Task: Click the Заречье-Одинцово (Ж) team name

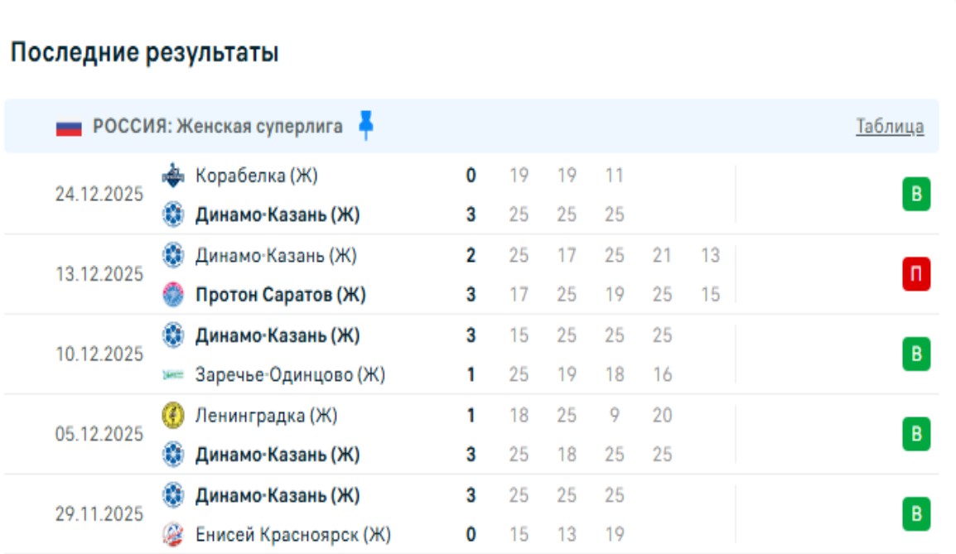Action: [290, 375]
